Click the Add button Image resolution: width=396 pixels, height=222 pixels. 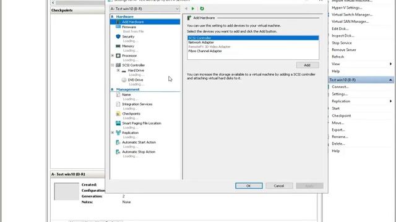tap(308, 65)
